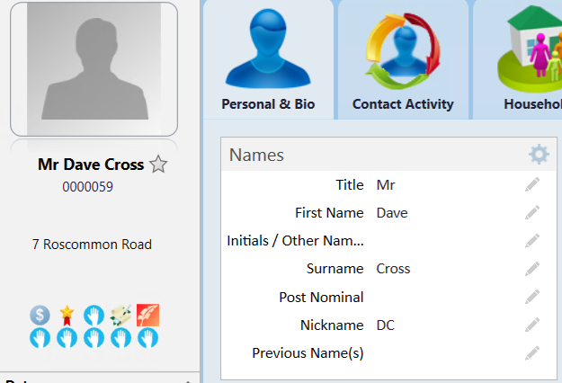The image size is (562, 383).
Task: Open the Names panel gear settings
Action: coord(539,155)
